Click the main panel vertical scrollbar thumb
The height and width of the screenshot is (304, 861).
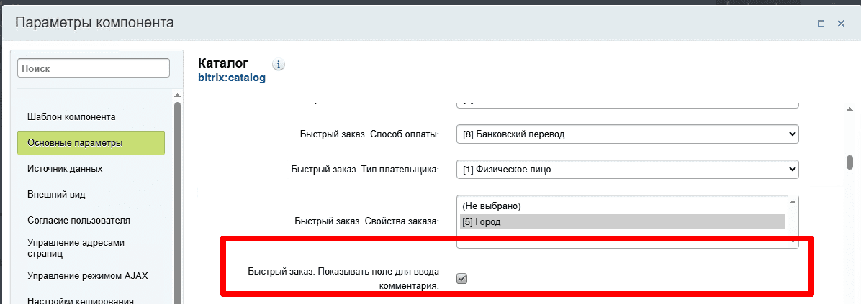pyautogui.click(x=849, y=162)
